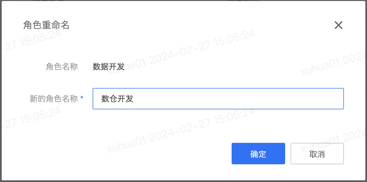Image resolution: width=367 pixels, height=182 pixels.
Task: Click blank area beneath 新的角色名称 label
Action: 53,122
